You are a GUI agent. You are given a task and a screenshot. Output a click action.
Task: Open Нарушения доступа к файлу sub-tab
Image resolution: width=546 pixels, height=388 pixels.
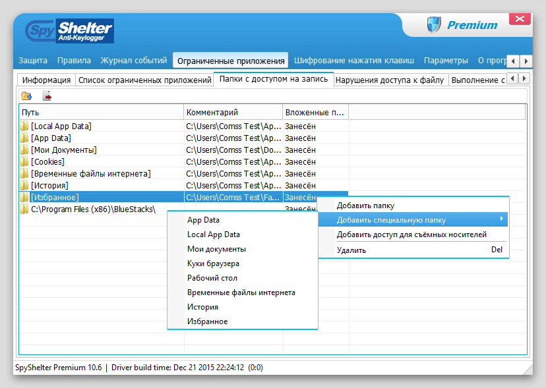[390, 80]
